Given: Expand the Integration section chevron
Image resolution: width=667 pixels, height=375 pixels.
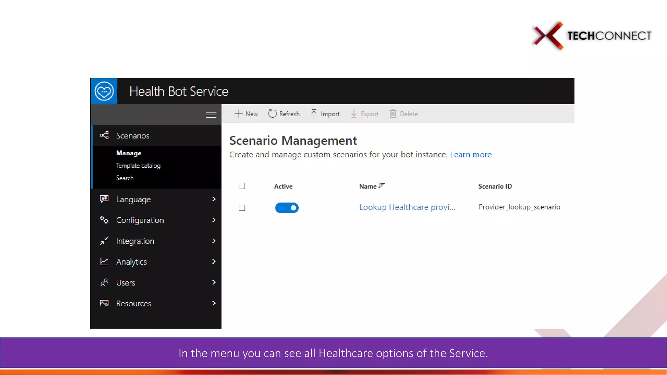Looking at the screenshot, I should click(x=214, y=241).
